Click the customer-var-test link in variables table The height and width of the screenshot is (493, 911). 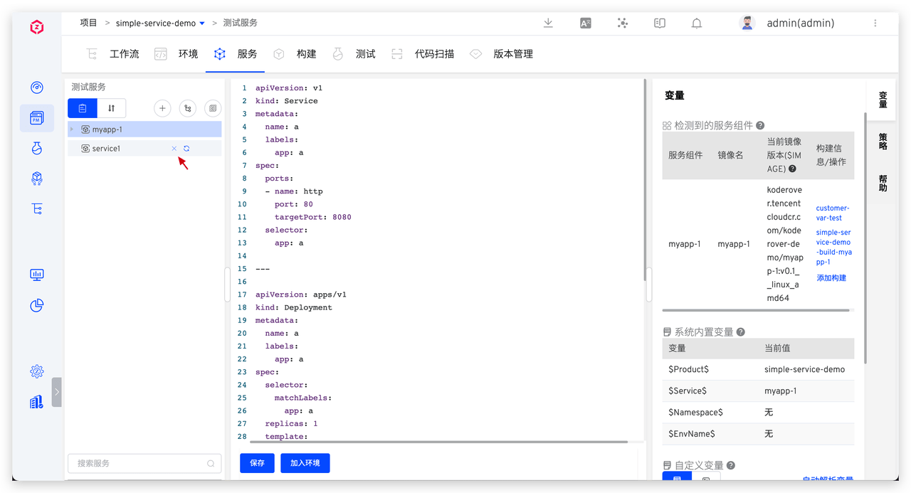(x=832, y=213)
